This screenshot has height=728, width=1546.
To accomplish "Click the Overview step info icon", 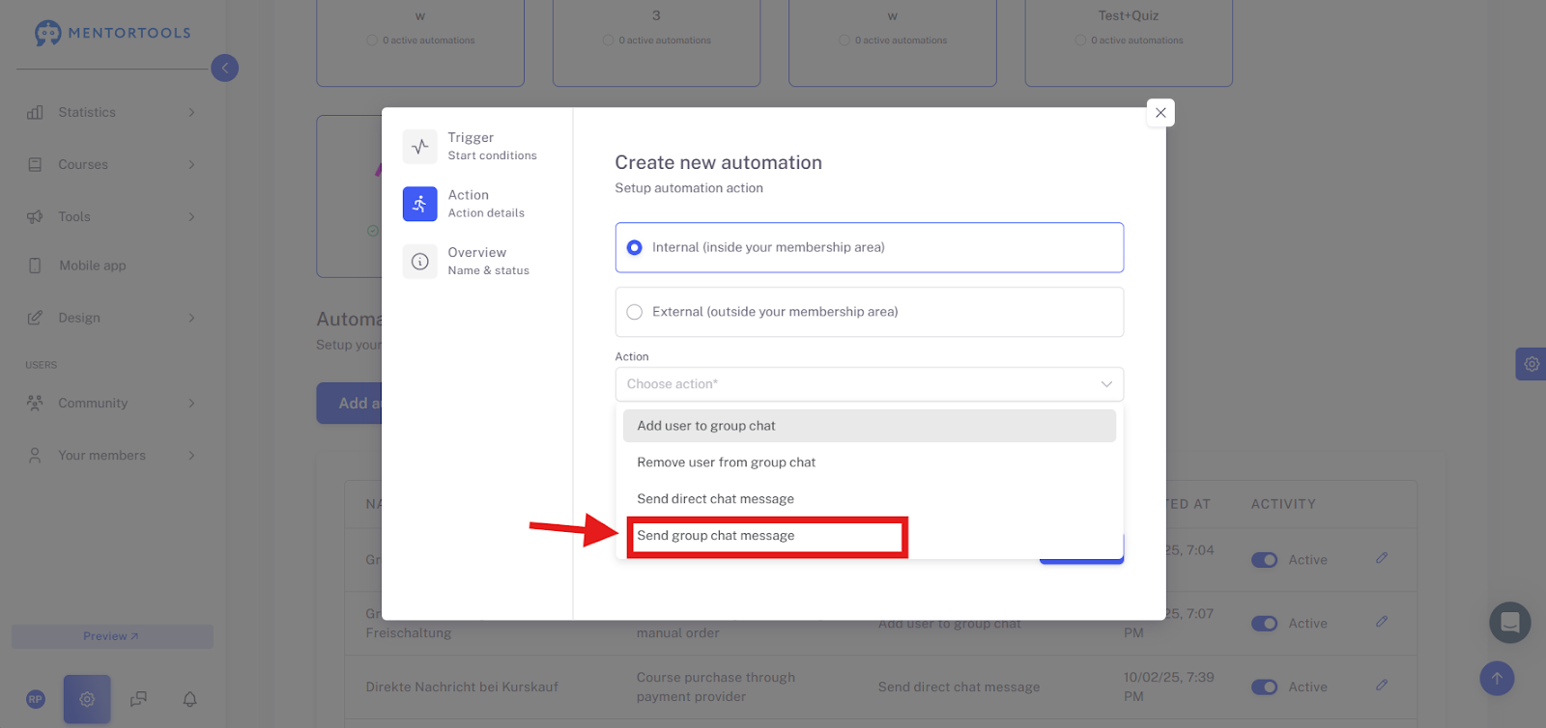I will click(419, 262).
